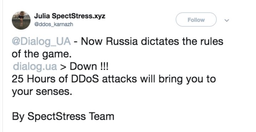This screenshot has width=256, height=132.
Task: Click the 'of the game.' line
Action: (42, 54)
